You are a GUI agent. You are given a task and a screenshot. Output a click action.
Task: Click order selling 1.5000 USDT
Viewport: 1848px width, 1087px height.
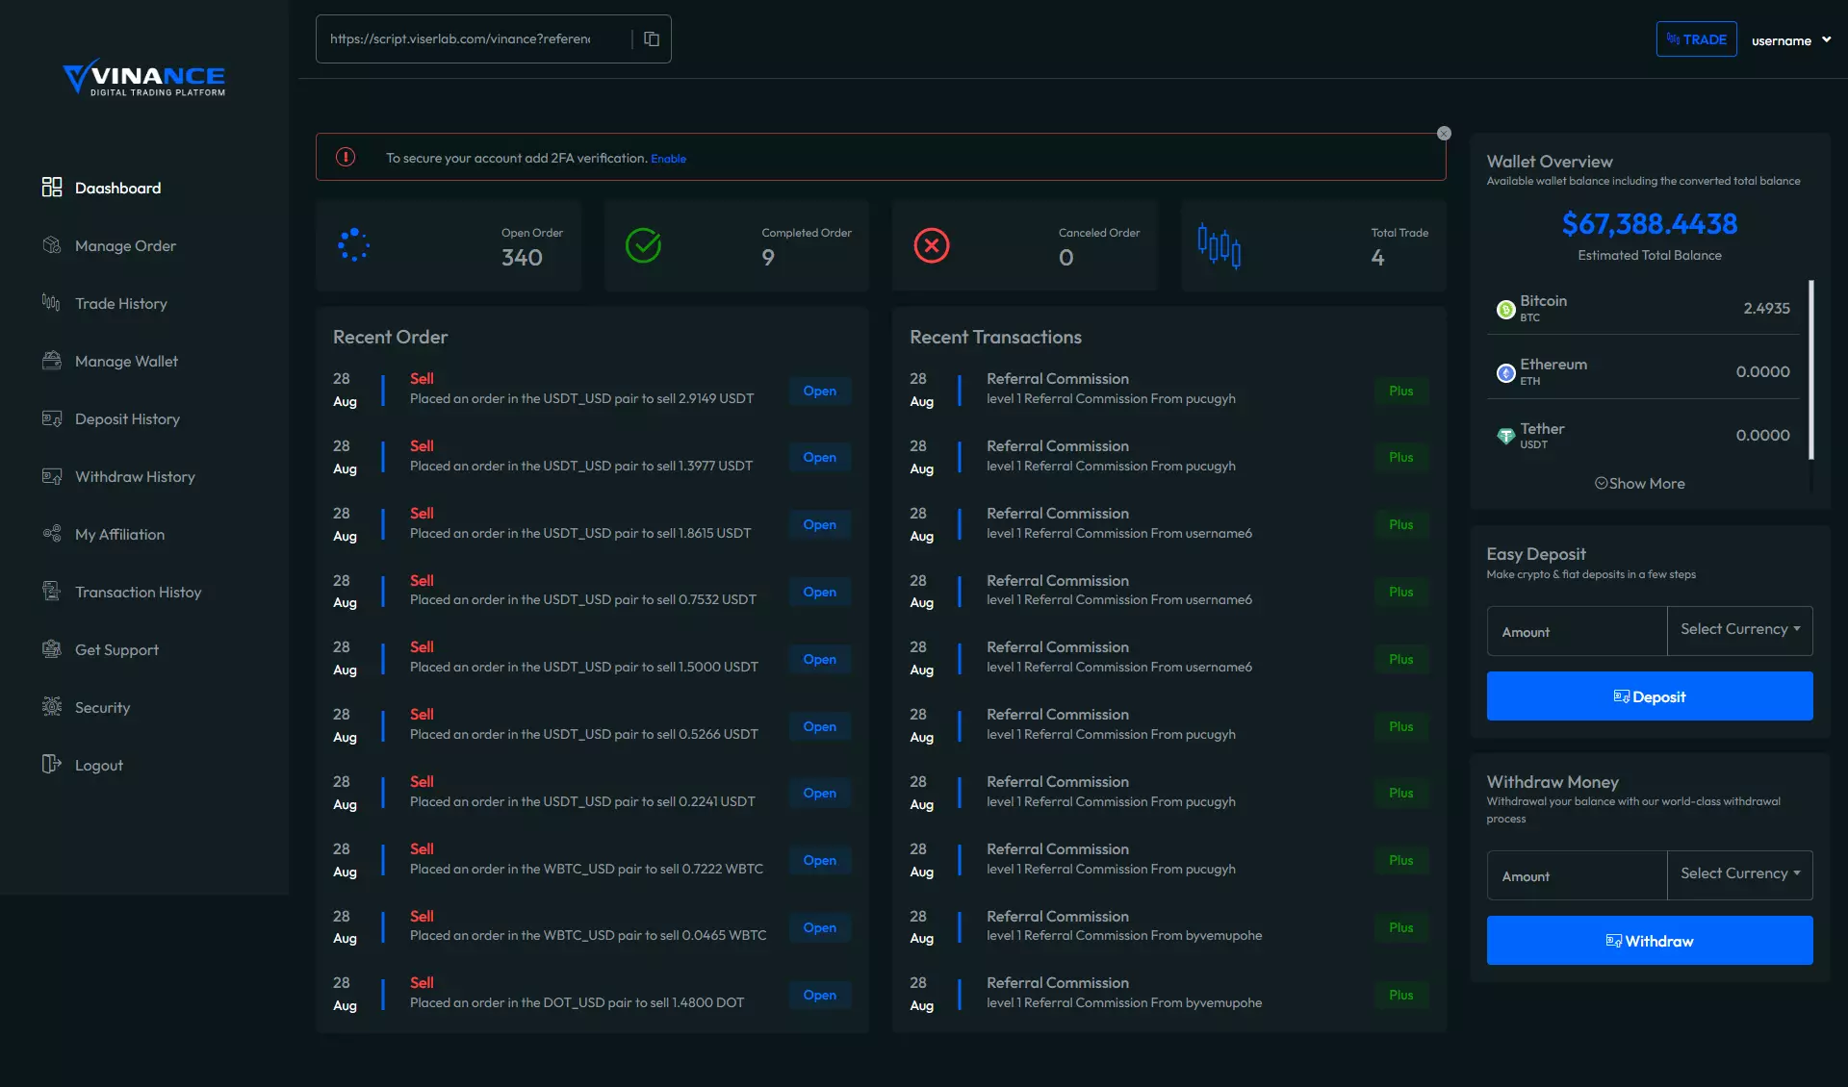tap(592, 658)
